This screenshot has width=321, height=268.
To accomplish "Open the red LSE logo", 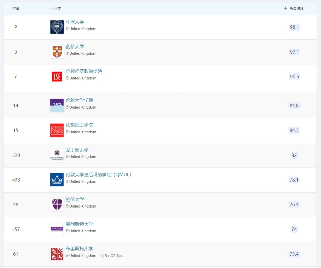I will 57,76.
